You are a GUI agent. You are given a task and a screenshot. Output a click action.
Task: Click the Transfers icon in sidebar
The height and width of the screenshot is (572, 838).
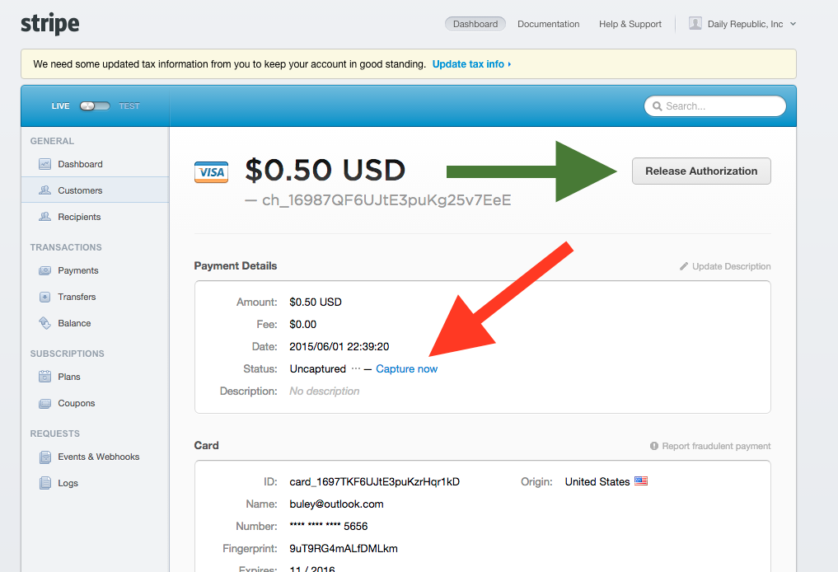[44, 297]
